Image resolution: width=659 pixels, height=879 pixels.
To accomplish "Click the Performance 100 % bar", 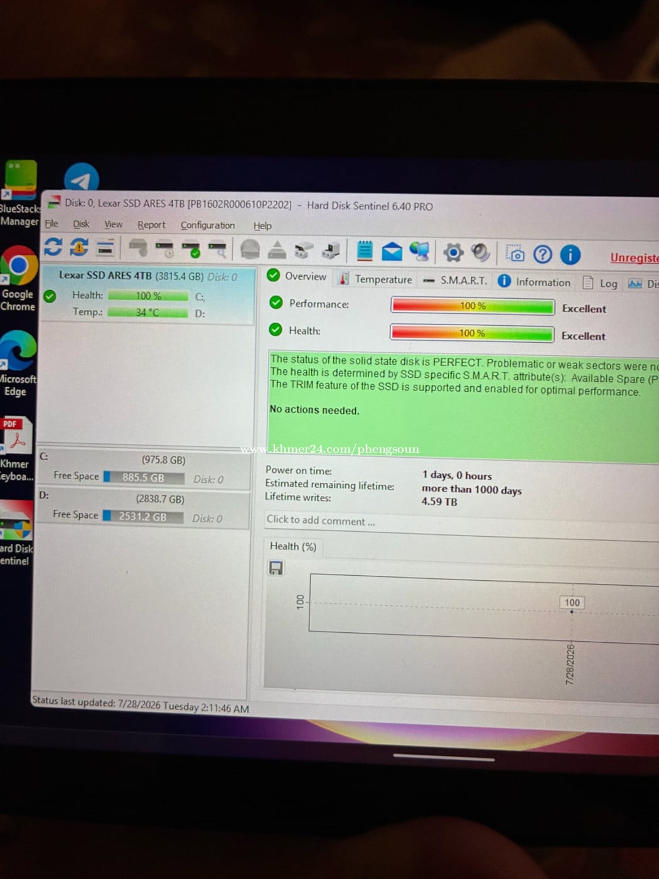I will [x=473, y=306].
